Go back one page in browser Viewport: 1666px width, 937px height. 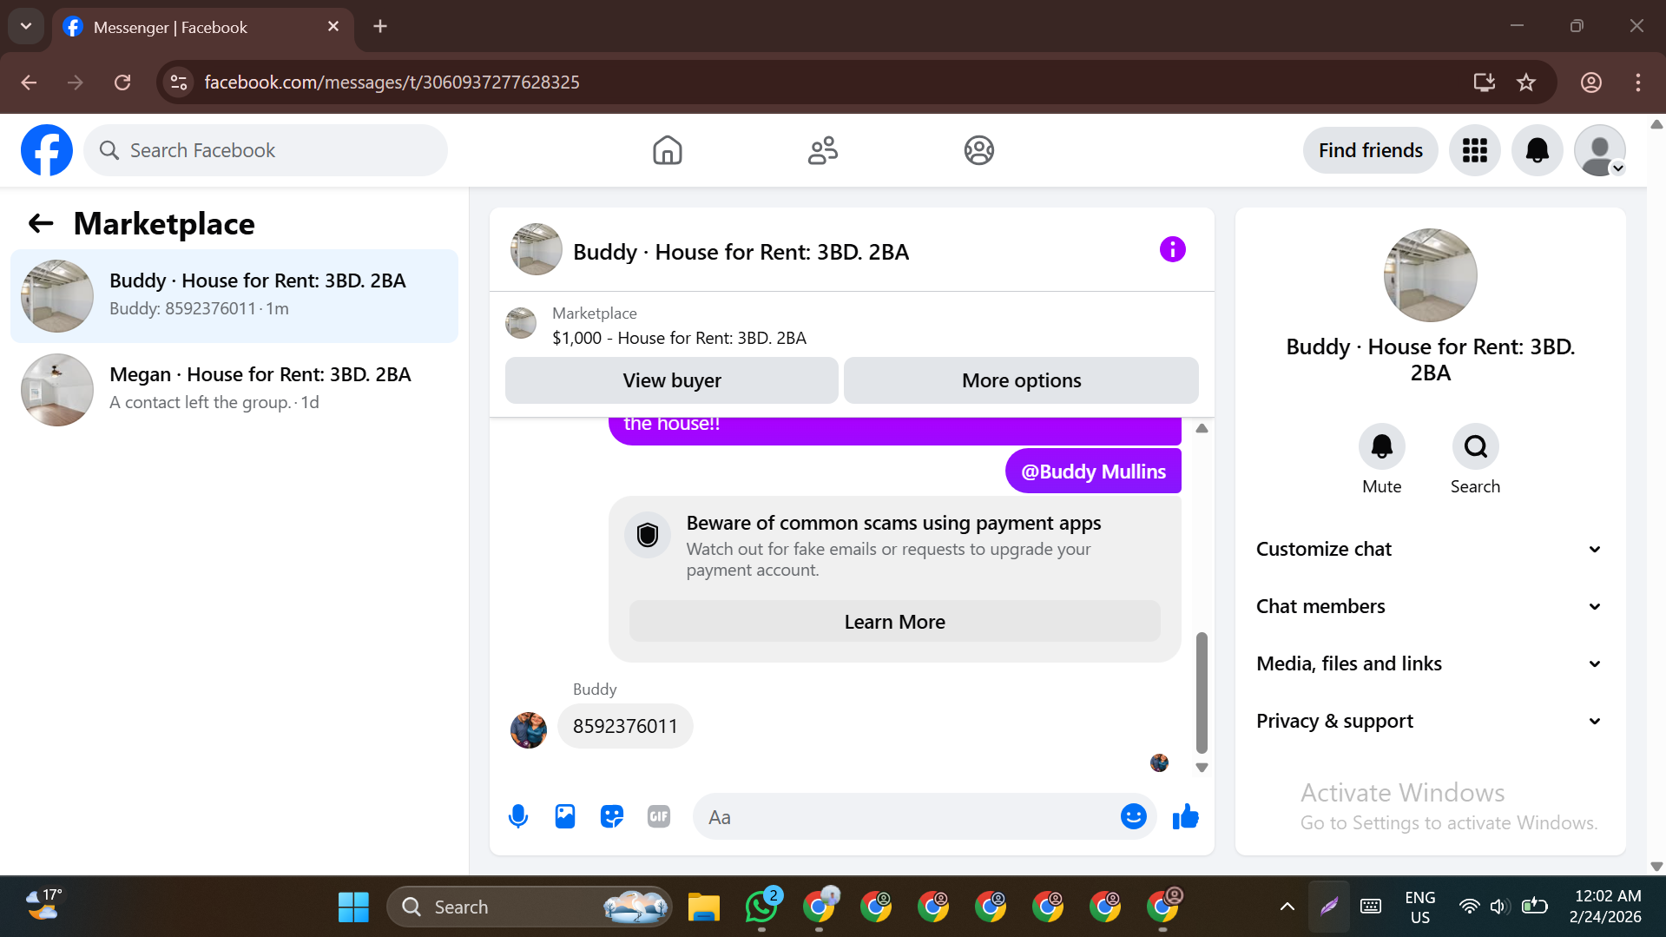coord(29,82)
